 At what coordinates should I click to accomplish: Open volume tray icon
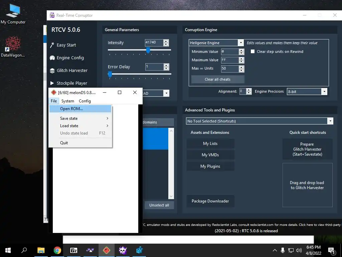(299, 250)
